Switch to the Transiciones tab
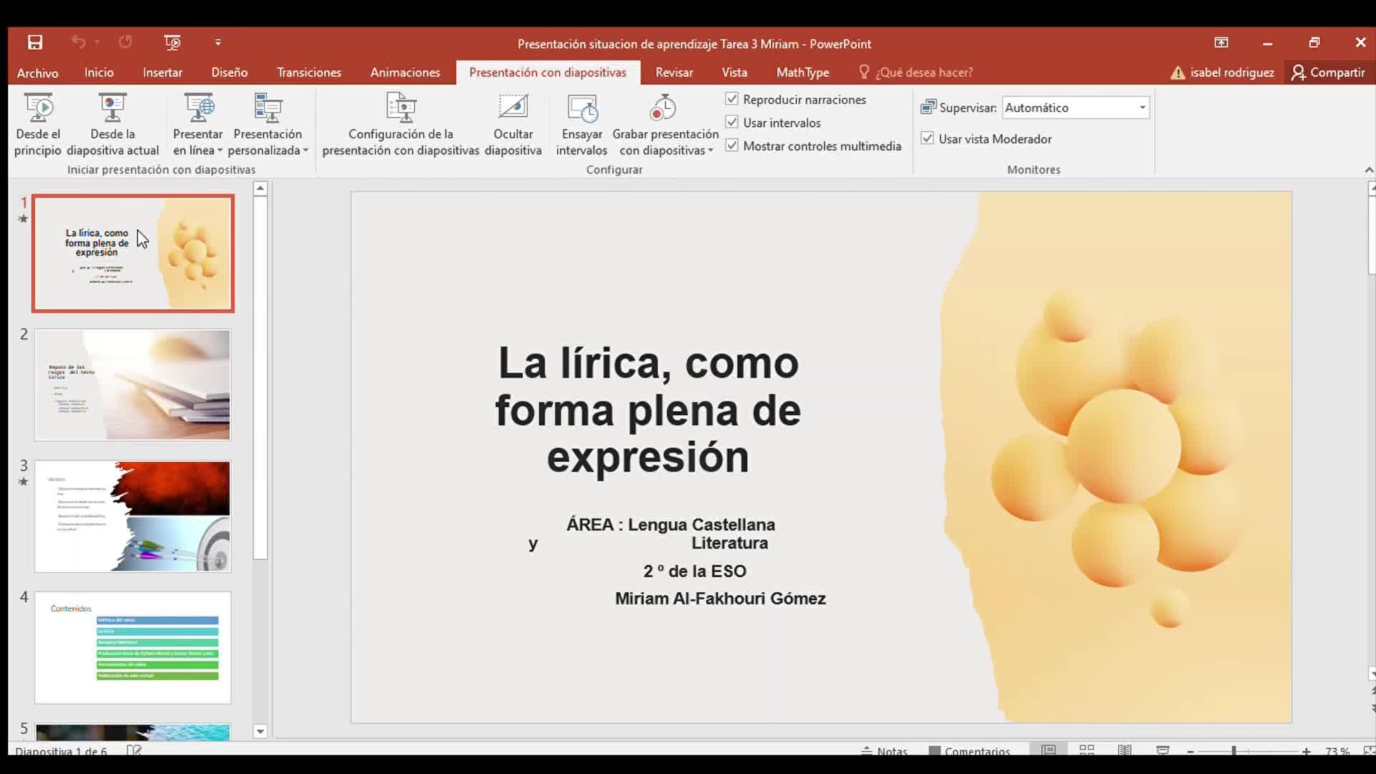 309,72
